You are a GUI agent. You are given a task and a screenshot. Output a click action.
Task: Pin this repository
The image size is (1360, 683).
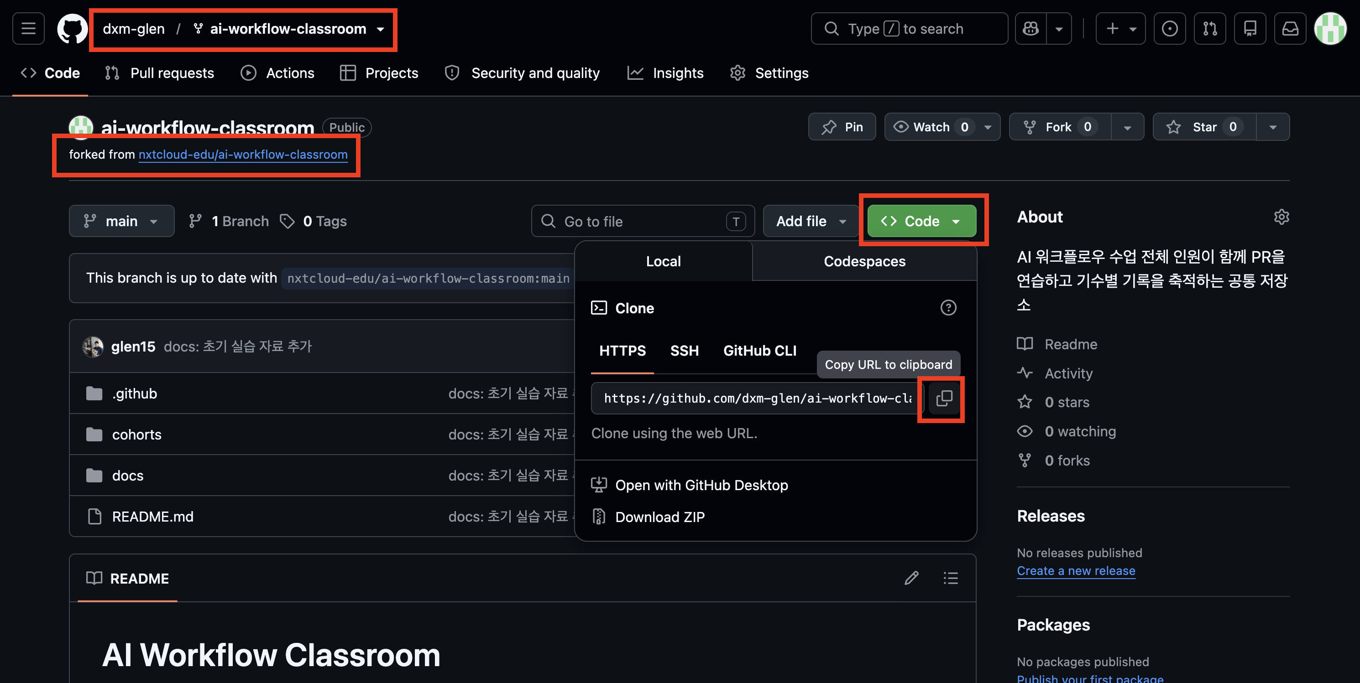click(842, 127)
